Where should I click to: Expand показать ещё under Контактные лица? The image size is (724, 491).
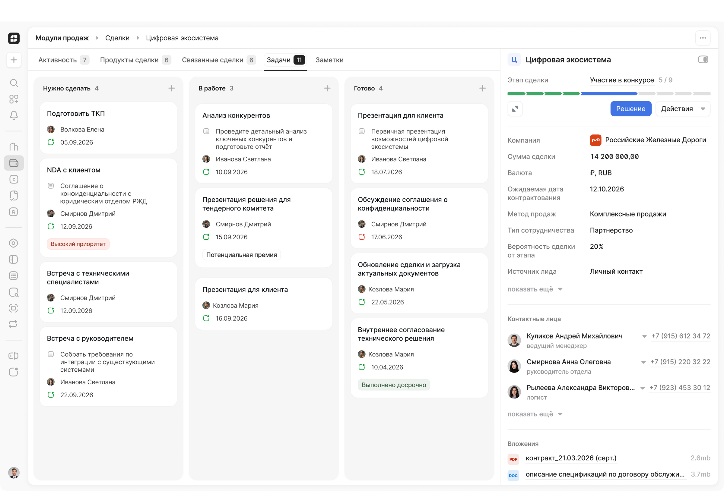point(535,414)
